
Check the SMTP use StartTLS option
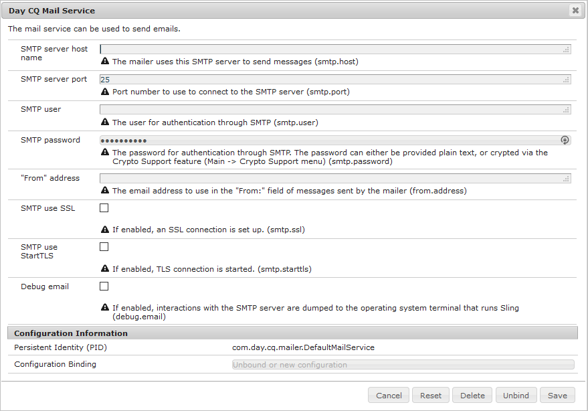pyautogui.click(x=104, y=246)
